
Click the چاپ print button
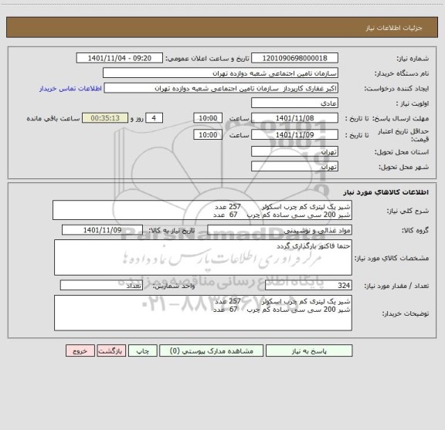142,350
